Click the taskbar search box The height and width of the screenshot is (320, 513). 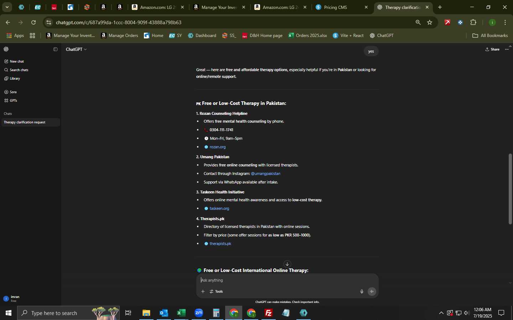(x=68, y=313)
